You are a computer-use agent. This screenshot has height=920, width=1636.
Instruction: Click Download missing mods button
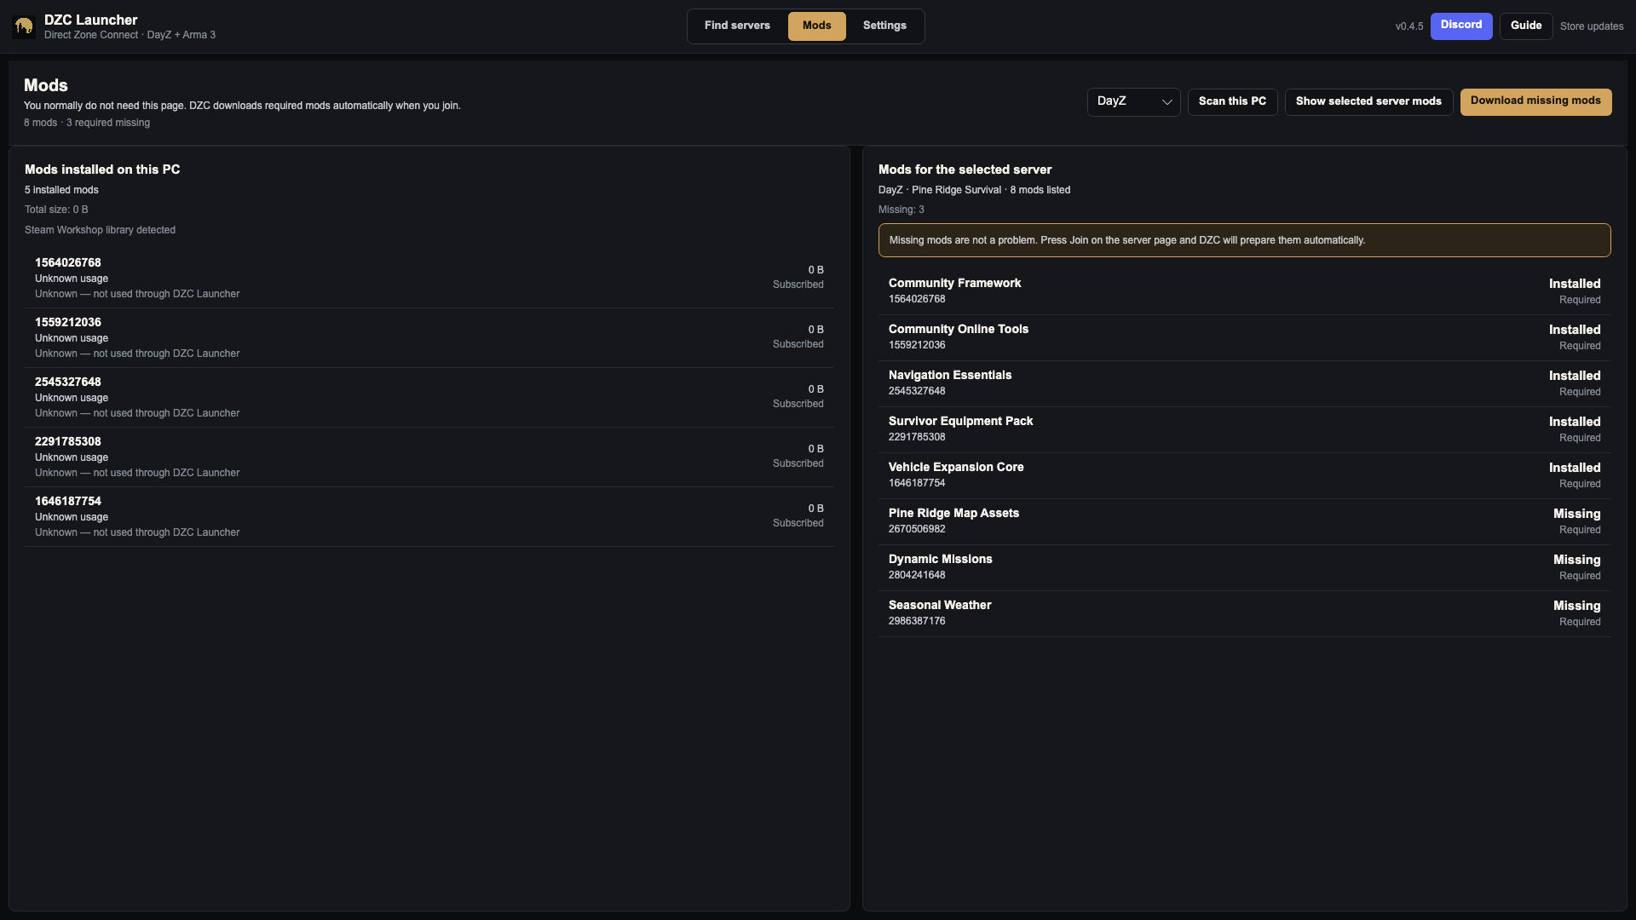coord(1535,101)
